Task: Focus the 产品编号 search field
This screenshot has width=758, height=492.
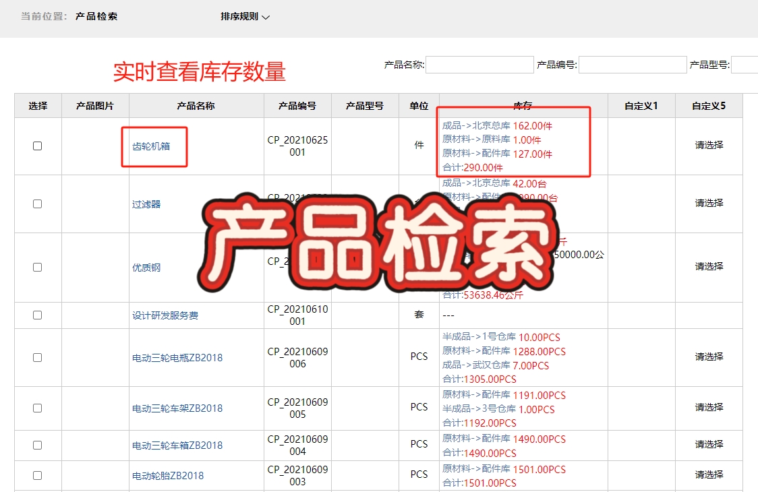Action: tap(633, 65)
